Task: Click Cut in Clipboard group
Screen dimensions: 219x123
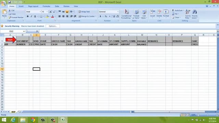Action: [x=11, y=11]
